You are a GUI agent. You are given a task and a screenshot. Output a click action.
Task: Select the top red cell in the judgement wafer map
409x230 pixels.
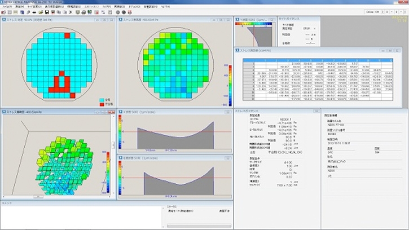67,35
